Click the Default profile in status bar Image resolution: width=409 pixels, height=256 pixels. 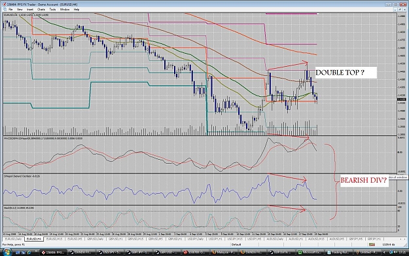point(236,244)
